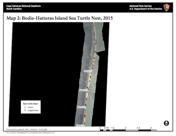Click the distance scale bar

tap(126, 130)
